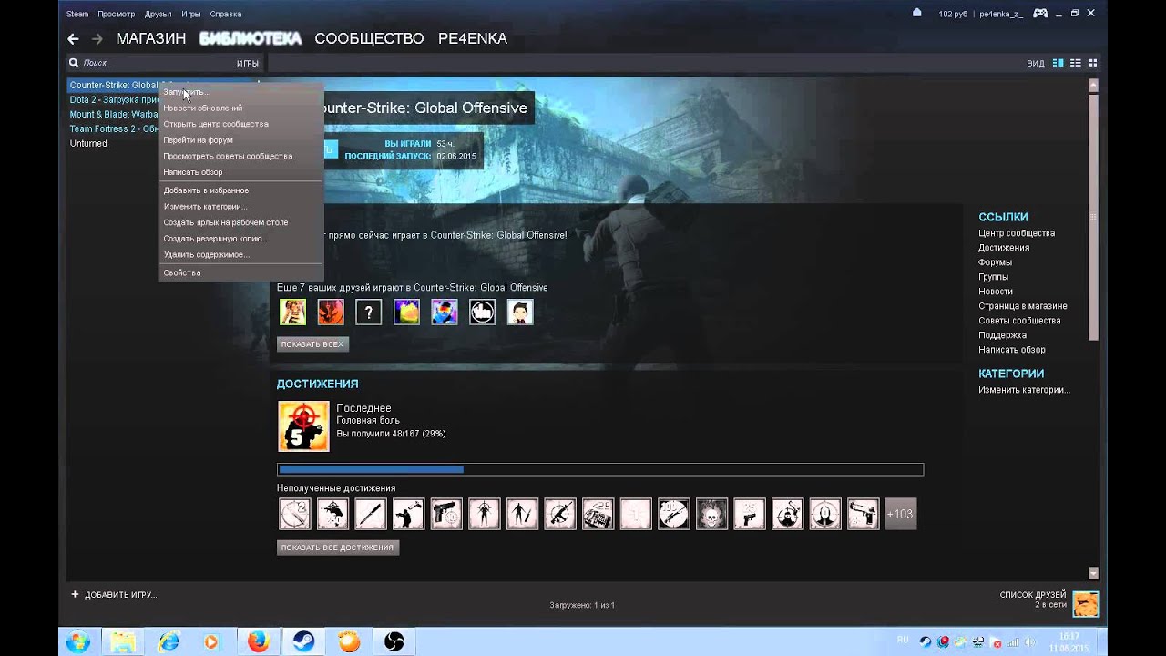The image size is (1166, 656).
Task: Click ПОКАЗАТЬ ВСЕХ friends button
Action: point(312,344)
